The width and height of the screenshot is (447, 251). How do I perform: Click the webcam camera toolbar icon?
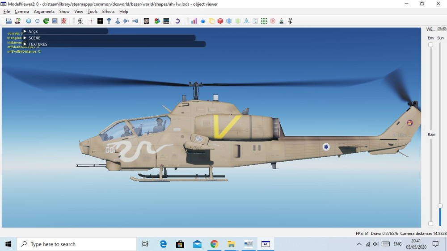pos(80,21)
